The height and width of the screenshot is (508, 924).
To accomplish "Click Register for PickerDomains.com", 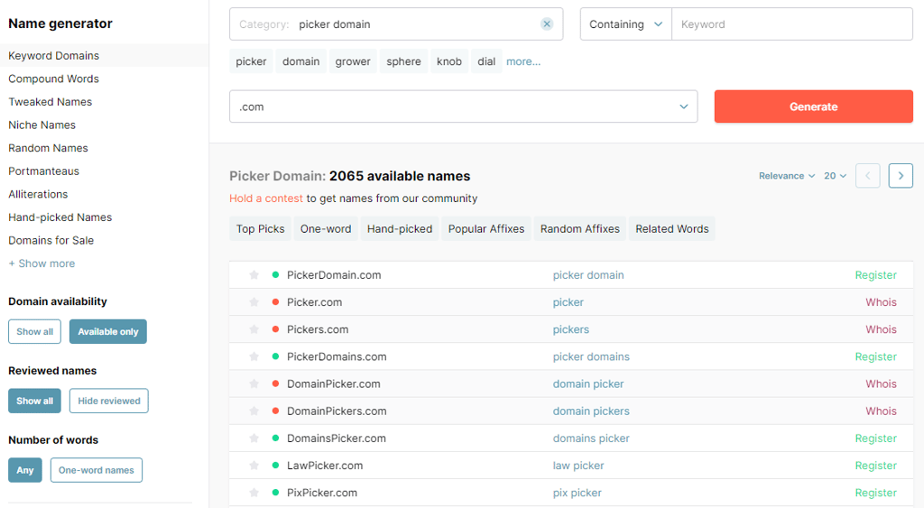I will pos(875,356).
